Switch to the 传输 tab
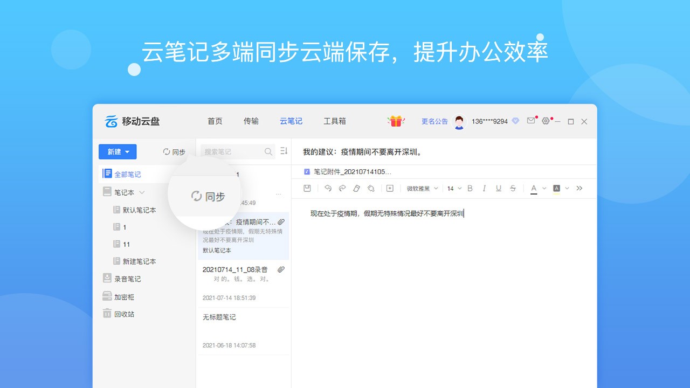 (x=251, y=121)
